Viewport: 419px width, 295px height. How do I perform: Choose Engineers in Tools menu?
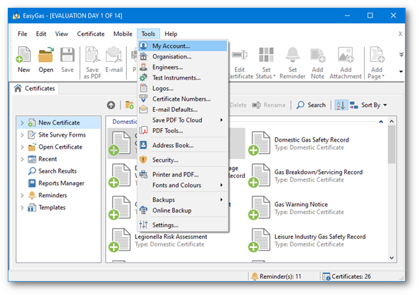[x=183, y=67]
